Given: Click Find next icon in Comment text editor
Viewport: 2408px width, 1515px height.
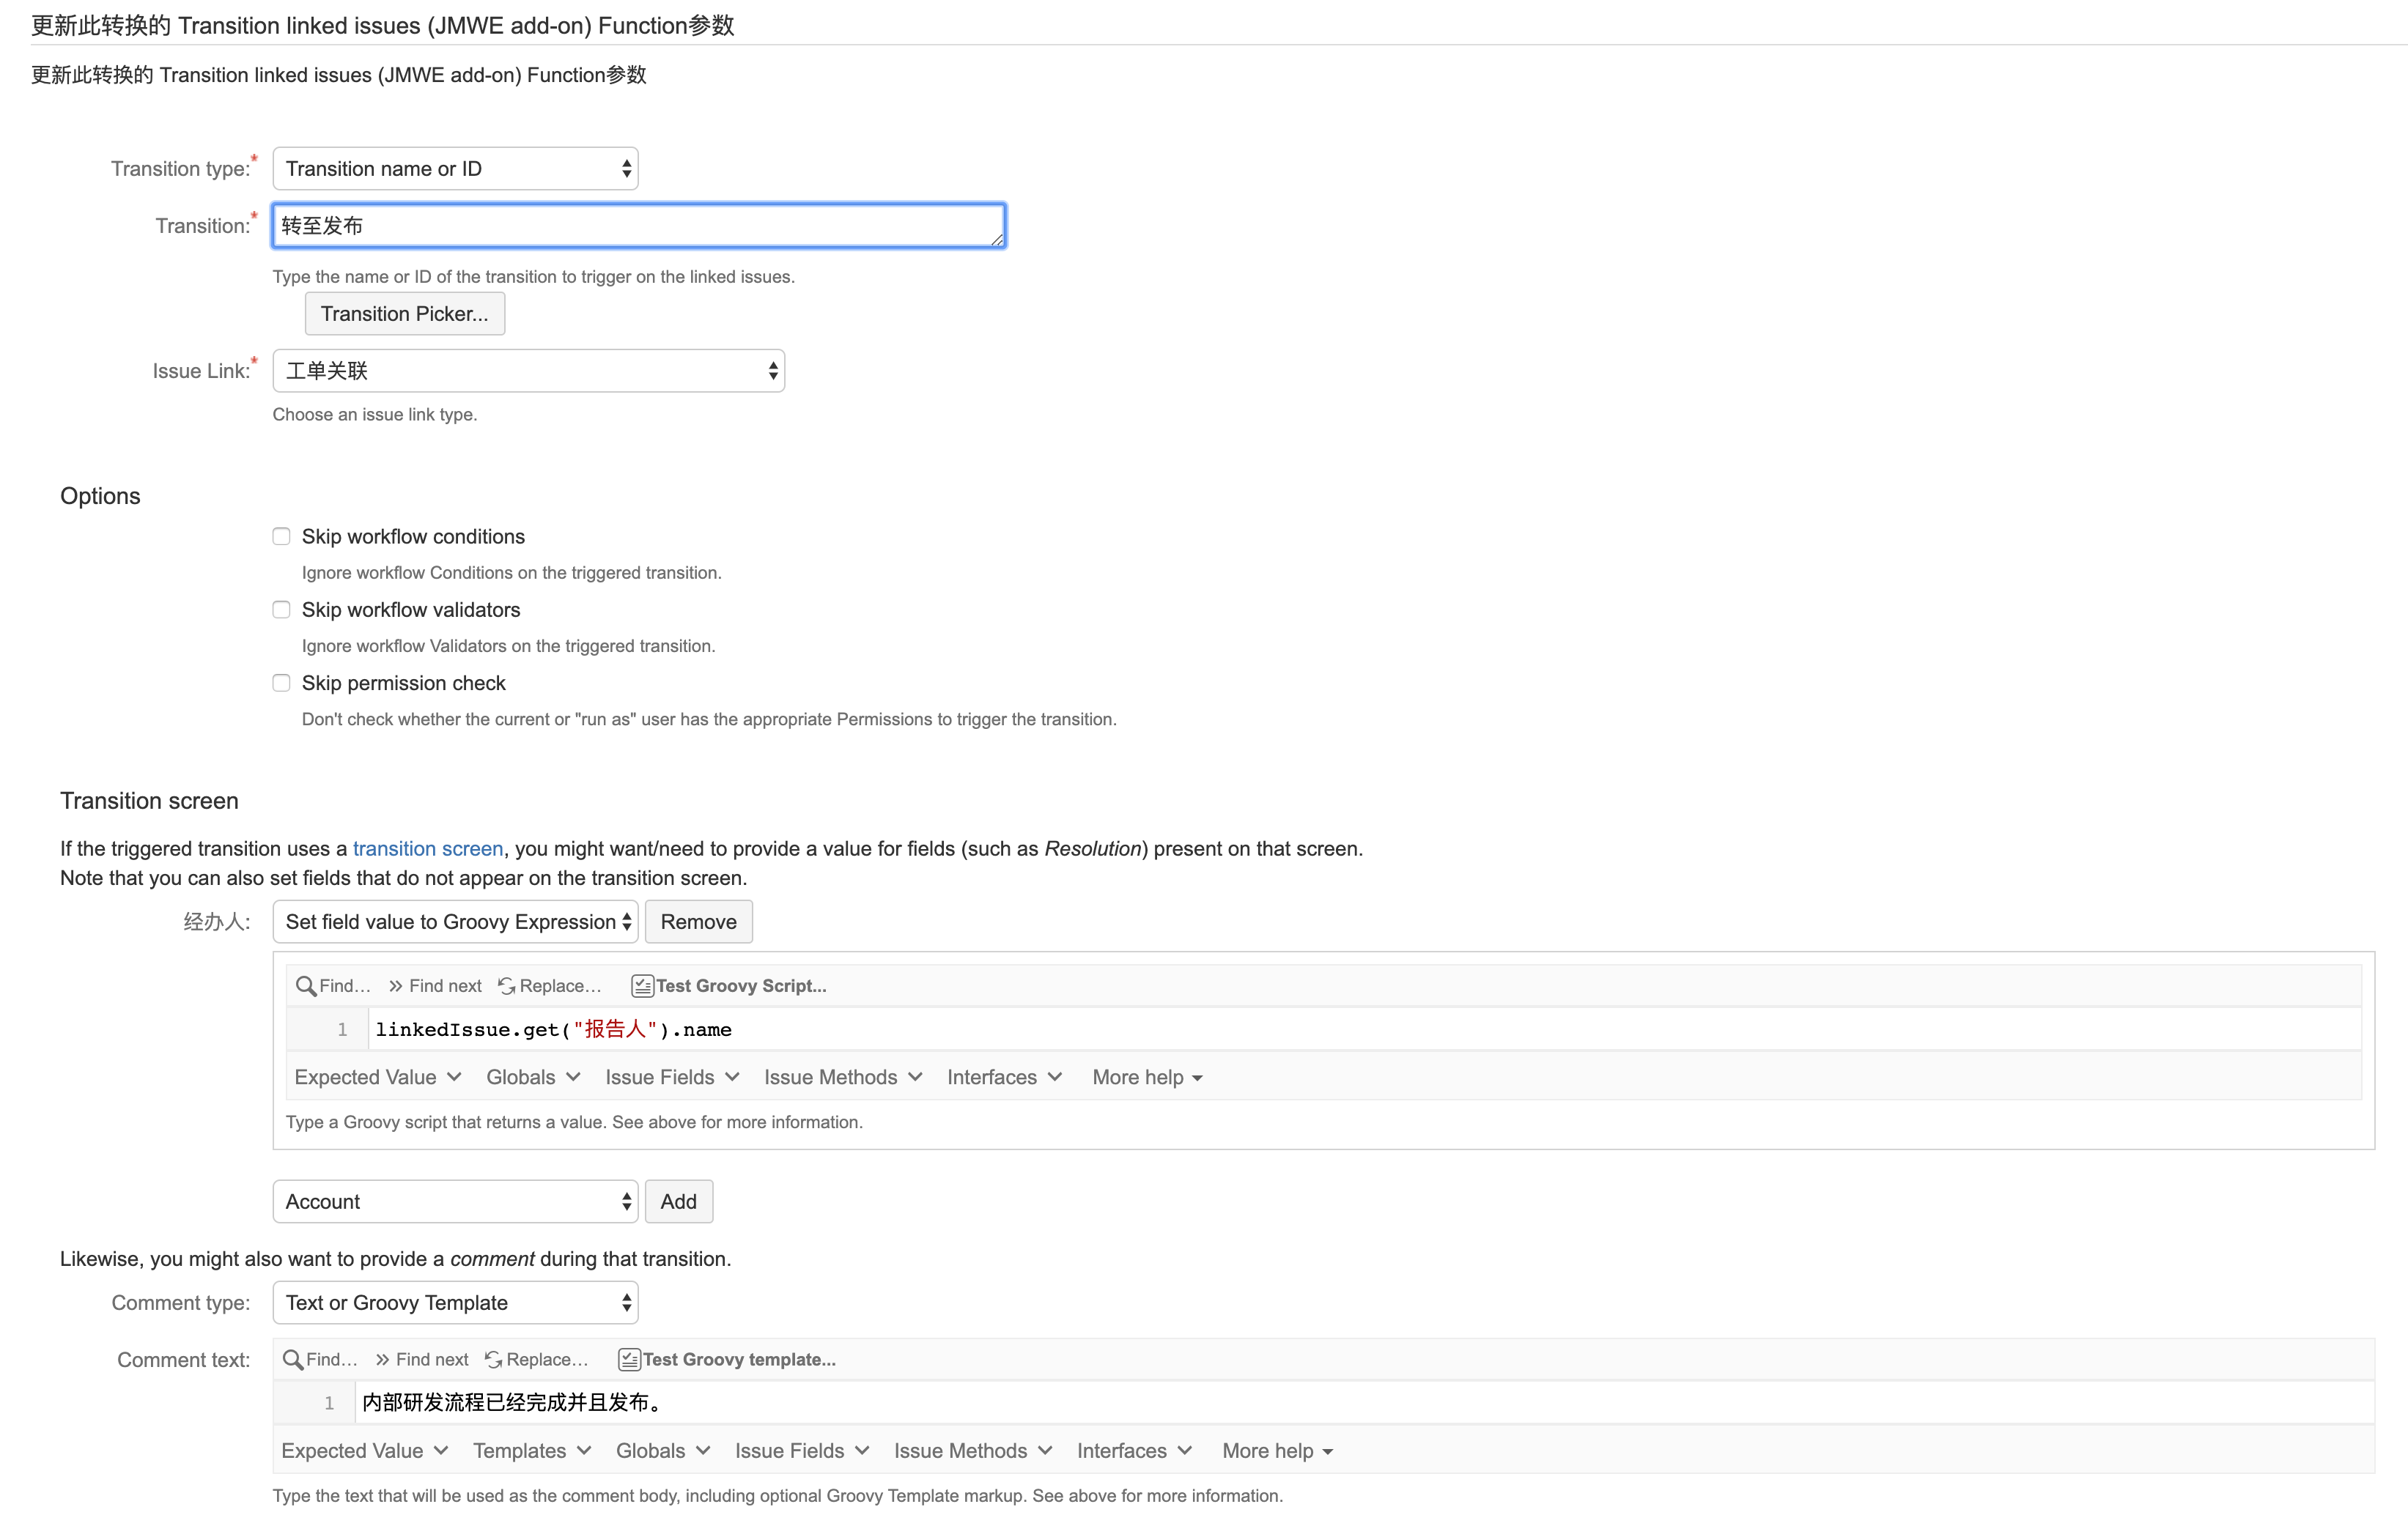Looking at the screenshot, I should point(383,1360).
